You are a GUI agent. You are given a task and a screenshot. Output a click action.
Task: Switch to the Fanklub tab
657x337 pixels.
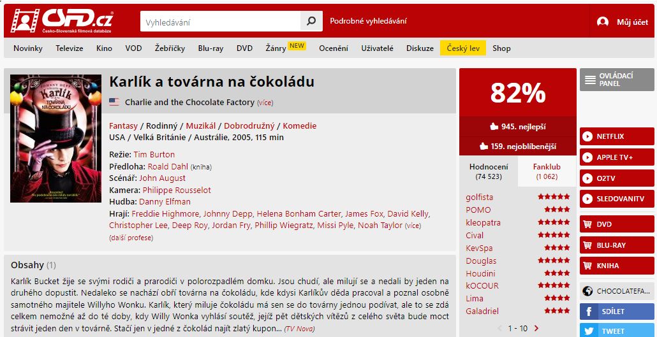pyautogui.click(x=547, y=171)
